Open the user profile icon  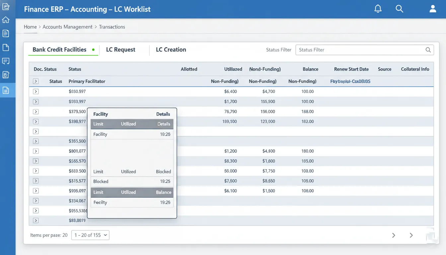point(432,9)
